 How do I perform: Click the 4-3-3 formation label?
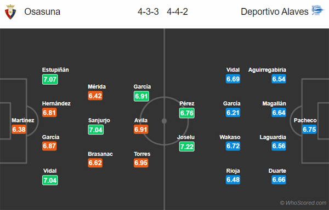(x=148, y=11)
